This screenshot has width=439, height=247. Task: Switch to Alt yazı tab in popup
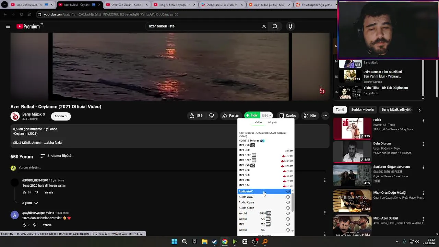tap(272, 122)
